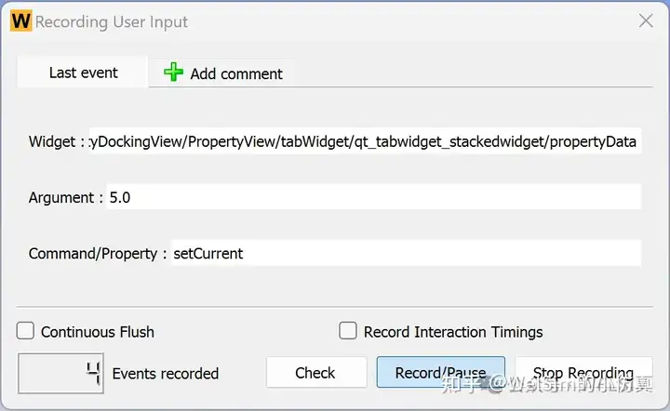Click the Check button
This screenshot has width=670, height=411.
pyautogui.click(x=316, y=373)
